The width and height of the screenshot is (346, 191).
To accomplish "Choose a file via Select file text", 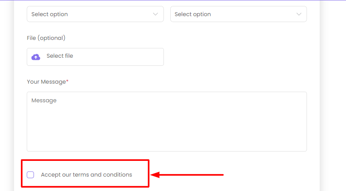I will 60,56.
